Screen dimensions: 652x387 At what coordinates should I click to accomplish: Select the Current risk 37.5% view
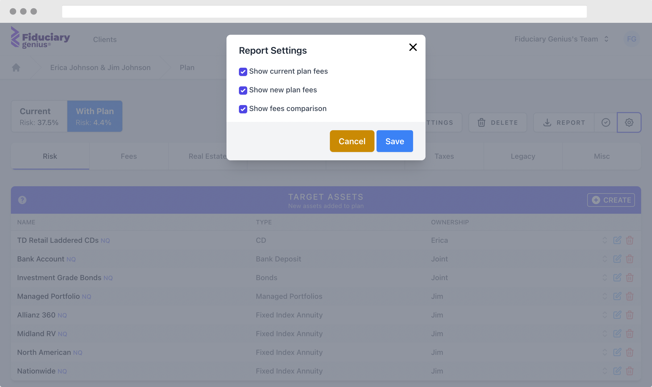coord(39,116)
